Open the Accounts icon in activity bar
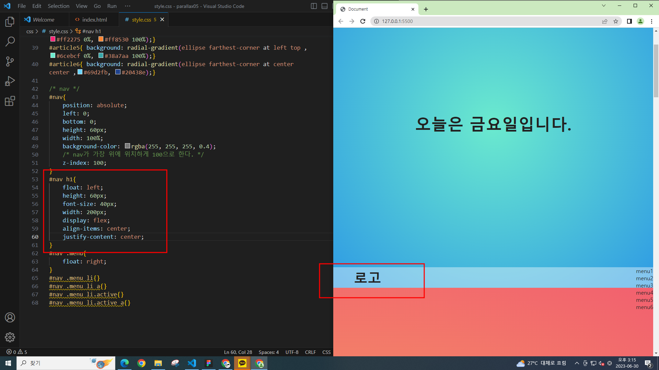 tap(10, 318)
